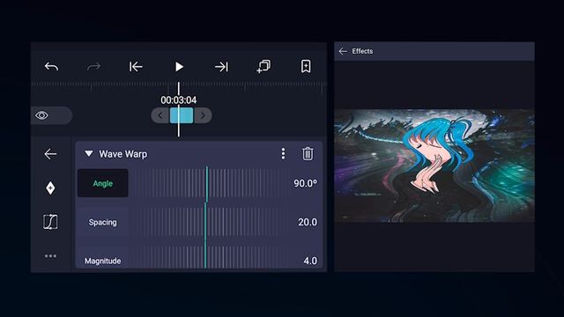Image resolution: width=564 pixels, height=317 pixels.
Task: Click the Effects header title
Action: coord(362,51)
